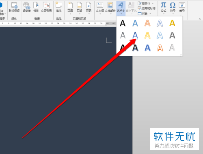Click the WordArt (艺术字) button
This screenshot has height=154, width=203.
121,8
